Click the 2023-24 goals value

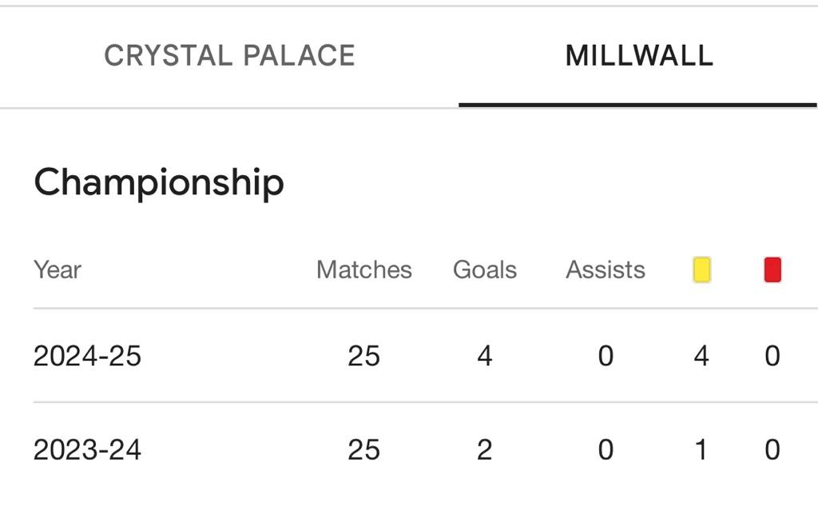pos(485,450)
